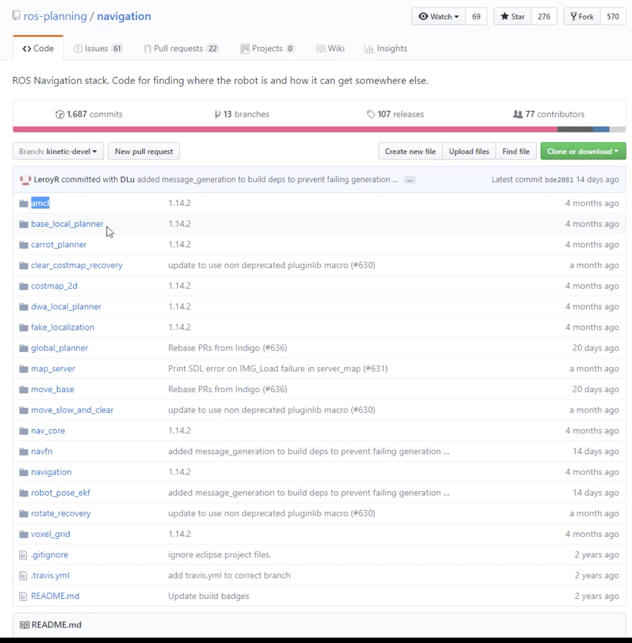Open the navigation subfolder in file list
632x643 pixels.
click(51, 472)
